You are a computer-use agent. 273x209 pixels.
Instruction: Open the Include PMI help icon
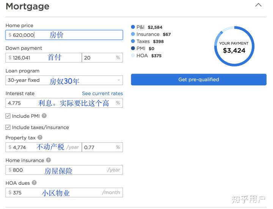(x=44, y=116)
